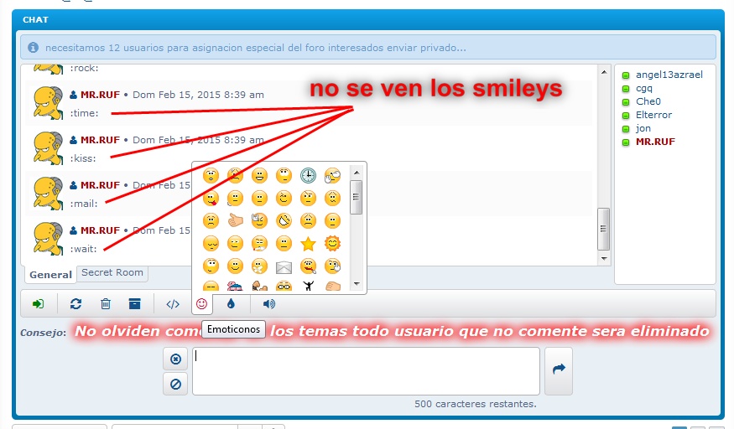Choose the thumbs-up hand emoticon
The width and height of the screenshot is (734, 429).
pos(236,221)
